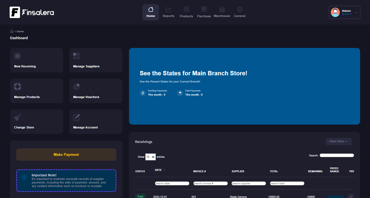Screen dimensions: 370x198
Task: Click Pending Payments 'This month : 0'
Action: [x=156, y=95]
